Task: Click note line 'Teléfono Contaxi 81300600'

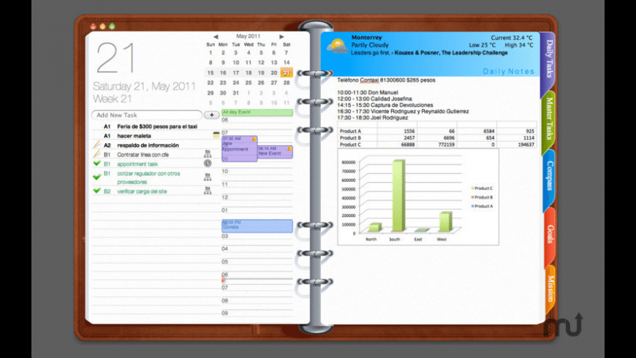Action: (x=386, y=80)
